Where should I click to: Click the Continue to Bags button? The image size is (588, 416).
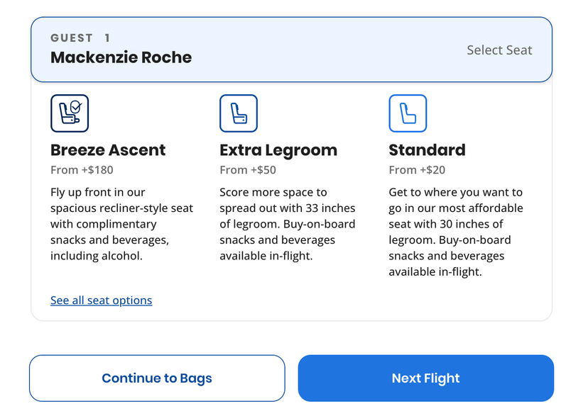point(157,378)
